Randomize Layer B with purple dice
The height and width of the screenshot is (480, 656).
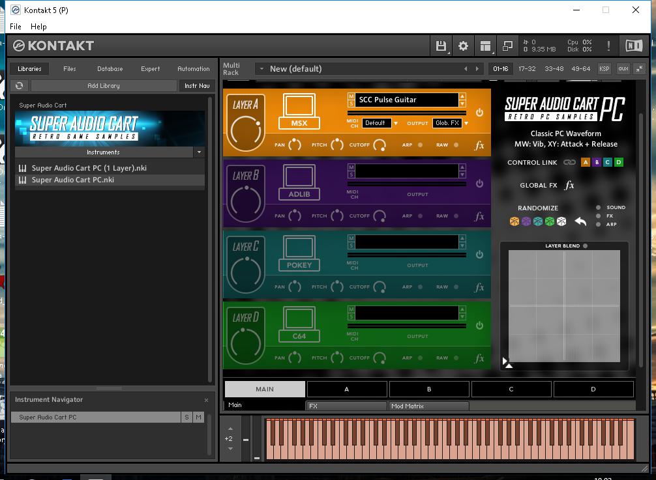coord(526,221)
